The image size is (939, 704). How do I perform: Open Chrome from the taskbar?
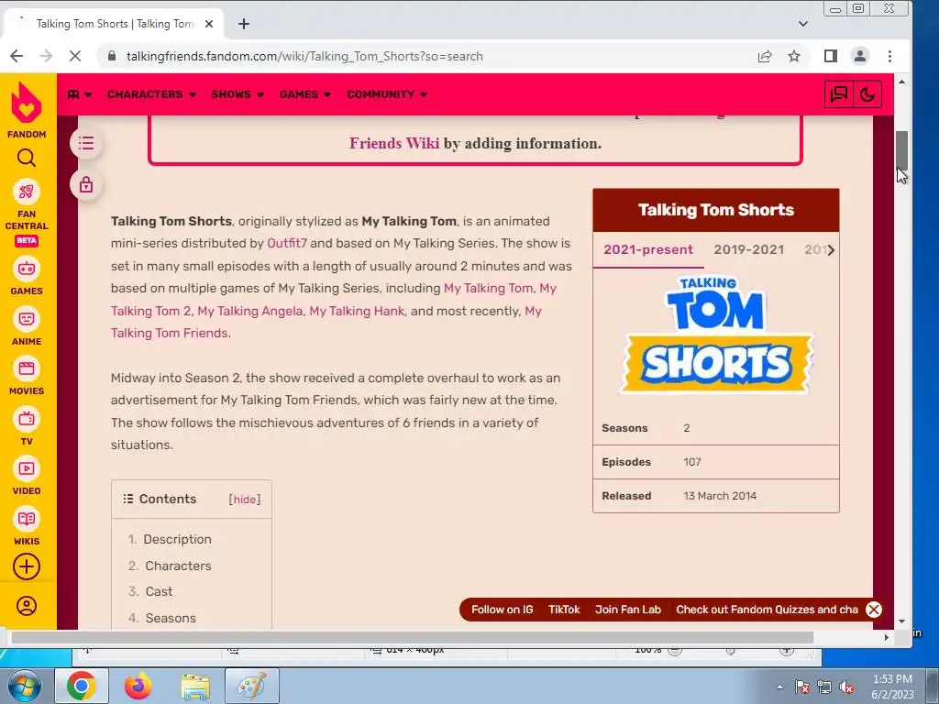click(82, 686)
